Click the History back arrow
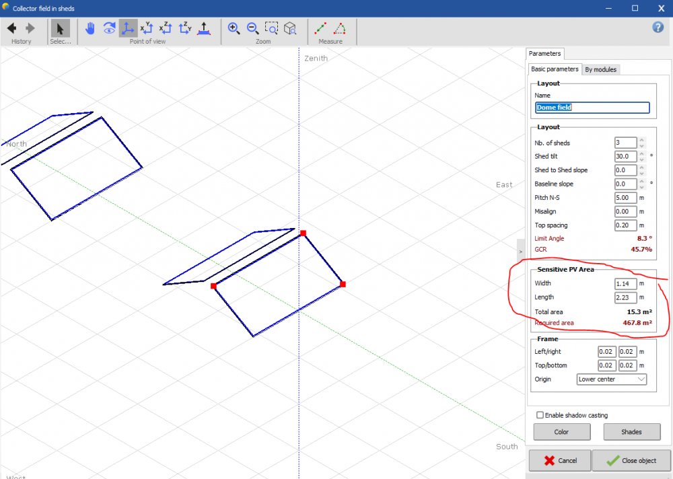The width and height of the screenshot is (673, 479). (x=11, y=28)
